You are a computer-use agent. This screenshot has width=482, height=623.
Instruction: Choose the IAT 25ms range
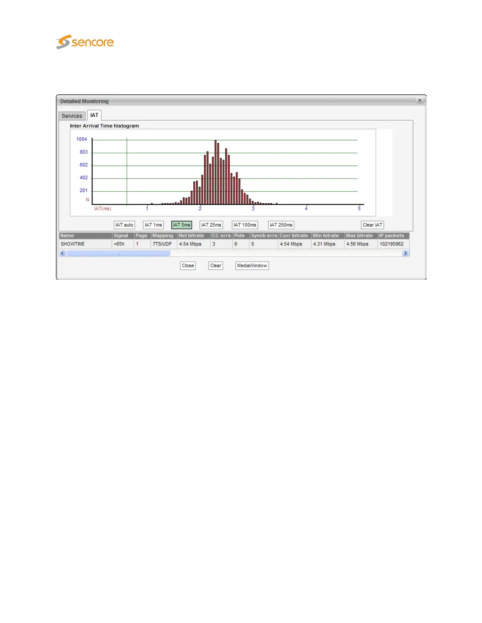pyautogui.click(x=211, y=225)
